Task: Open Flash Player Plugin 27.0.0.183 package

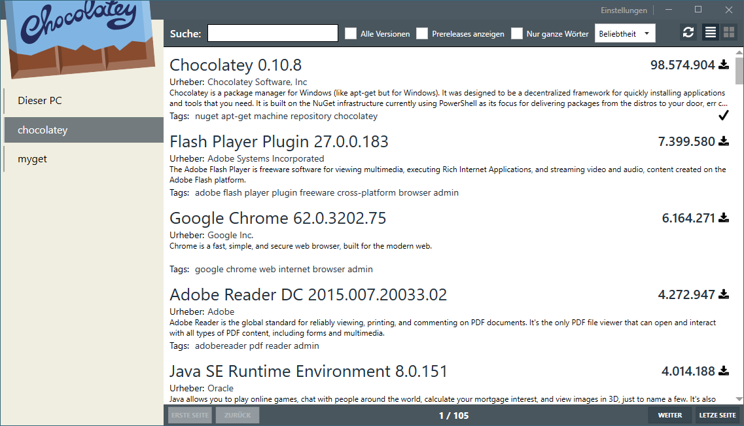Action: [x=279, y=141]
